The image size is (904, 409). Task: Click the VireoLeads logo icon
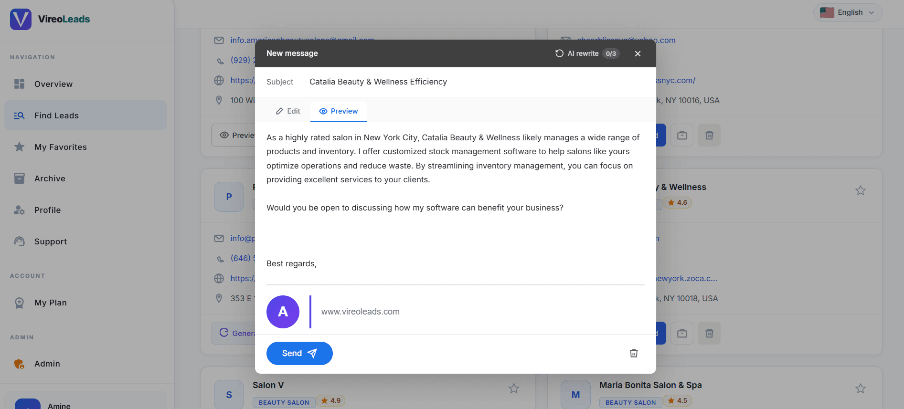[x=21, y=19]
